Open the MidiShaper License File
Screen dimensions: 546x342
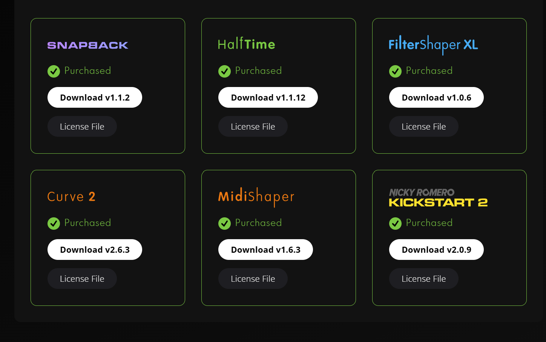[253, 279]
